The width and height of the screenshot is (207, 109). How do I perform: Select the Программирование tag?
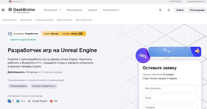[18, 86]
